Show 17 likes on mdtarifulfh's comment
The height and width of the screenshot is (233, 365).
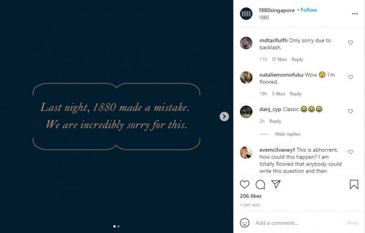(x=279, y=59)
